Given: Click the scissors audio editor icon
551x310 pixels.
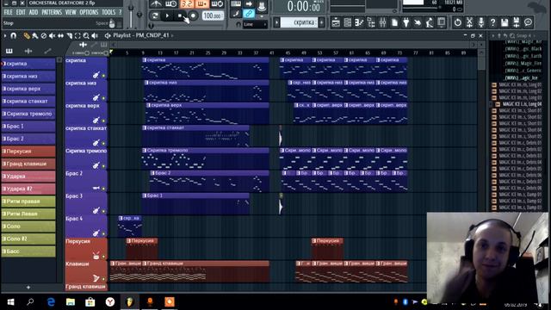Looking at the screenshot, I should point(469,22).
